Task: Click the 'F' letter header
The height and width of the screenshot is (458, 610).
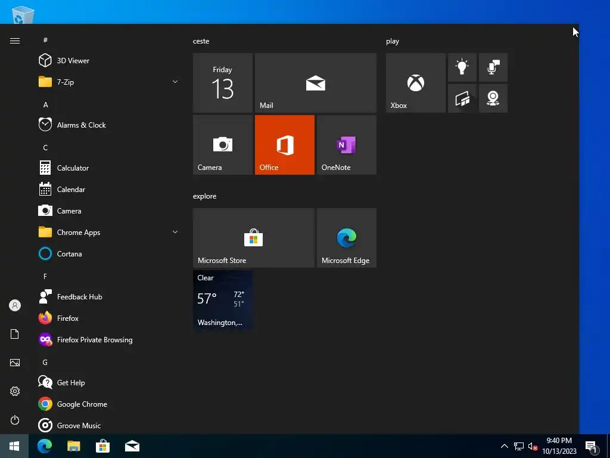Action: pos(45,276)
